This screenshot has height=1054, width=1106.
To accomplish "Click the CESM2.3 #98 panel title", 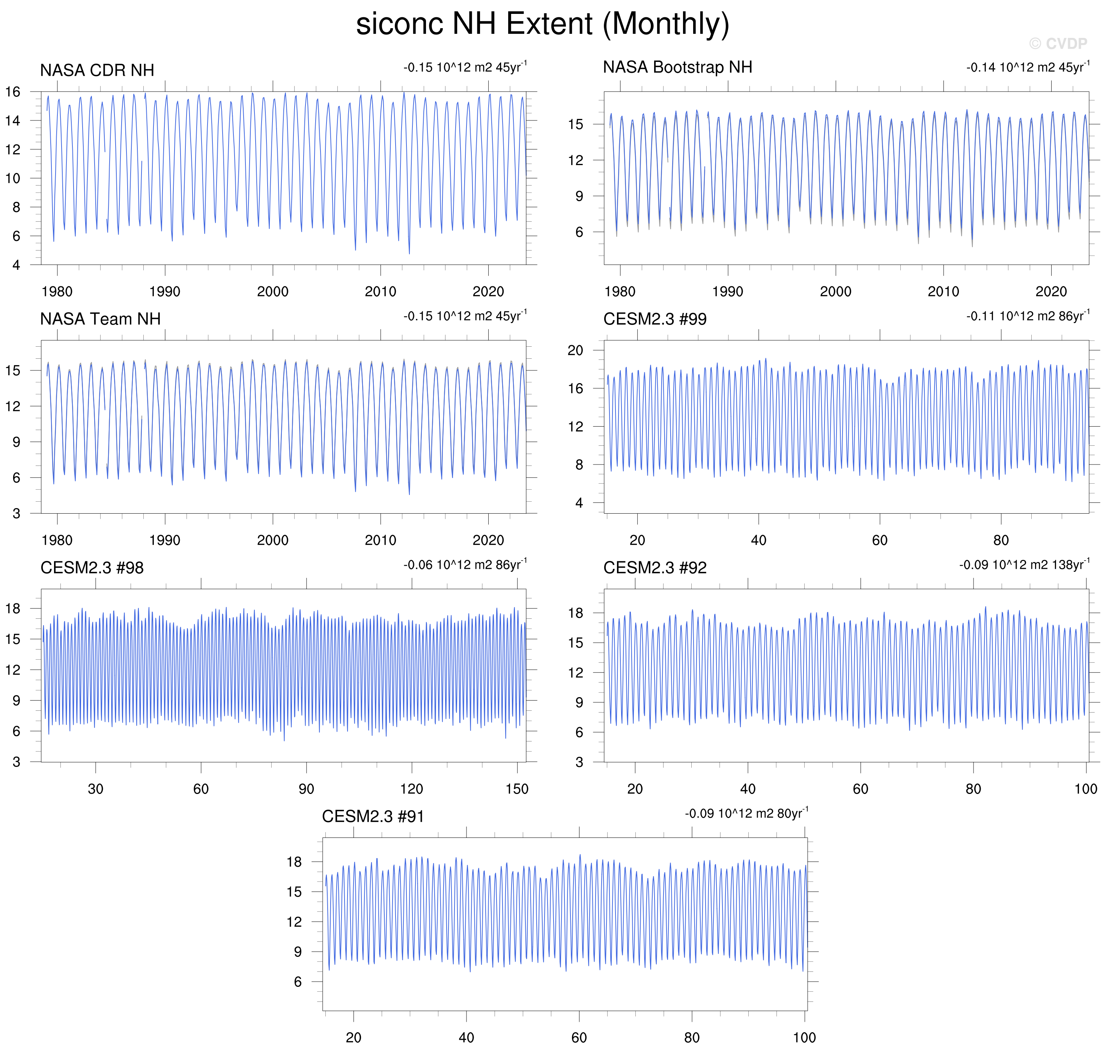I will pos(92,568).
